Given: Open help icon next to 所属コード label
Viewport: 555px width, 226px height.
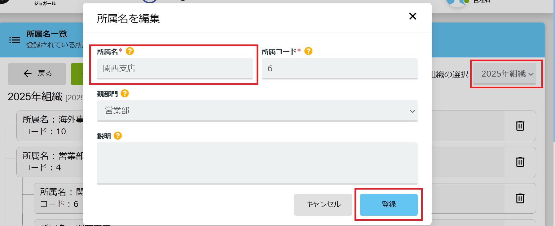Looking at the screenshot, I should [308, 51].
